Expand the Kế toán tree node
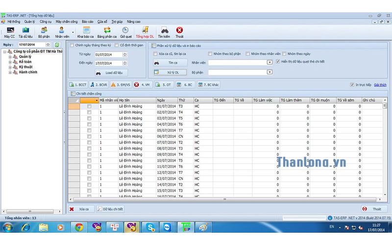The width and height of the screenshot is (392, 245). (10, 62)
